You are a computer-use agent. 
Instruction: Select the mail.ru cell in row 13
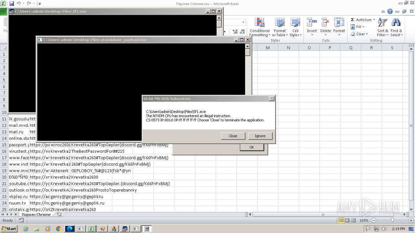[x=19, y=132]
